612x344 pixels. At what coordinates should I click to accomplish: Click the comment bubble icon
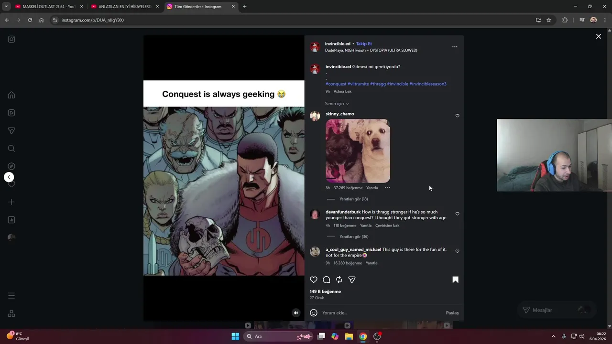tap(327, 279)
